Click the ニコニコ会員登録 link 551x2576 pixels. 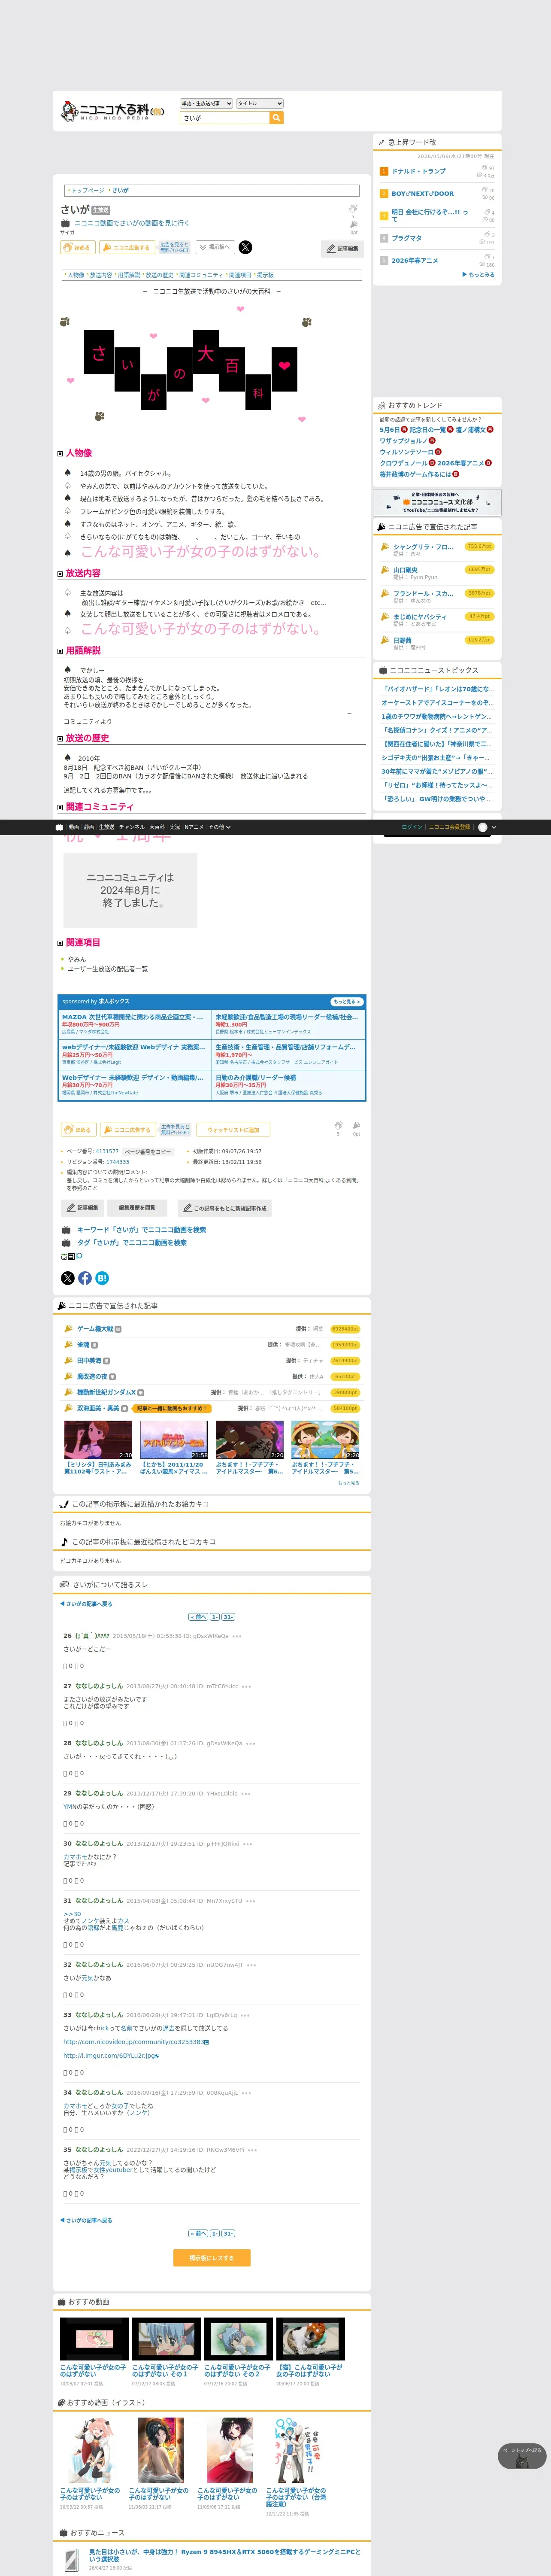[450, 827]
